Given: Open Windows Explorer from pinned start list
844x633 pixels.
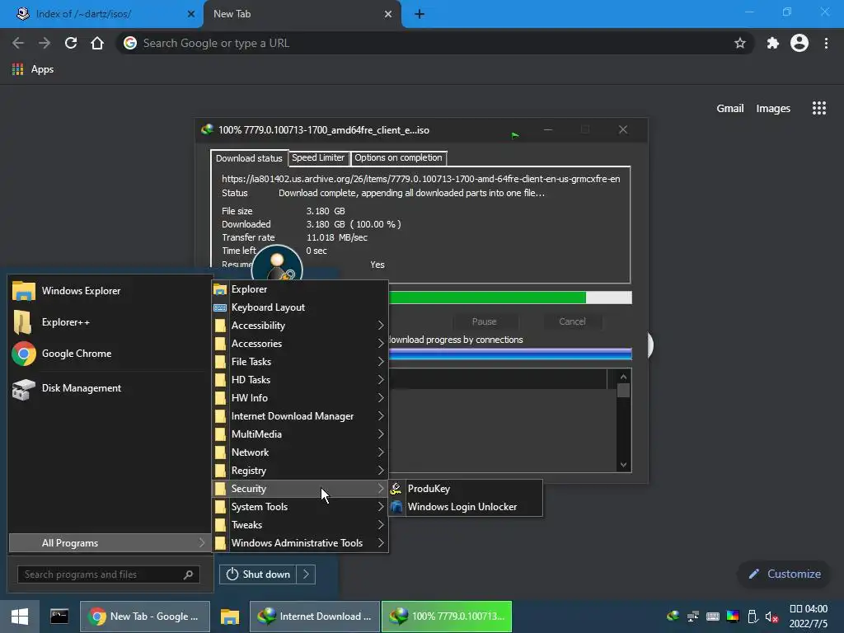Looking at the screenshot, I should point(110,291).
